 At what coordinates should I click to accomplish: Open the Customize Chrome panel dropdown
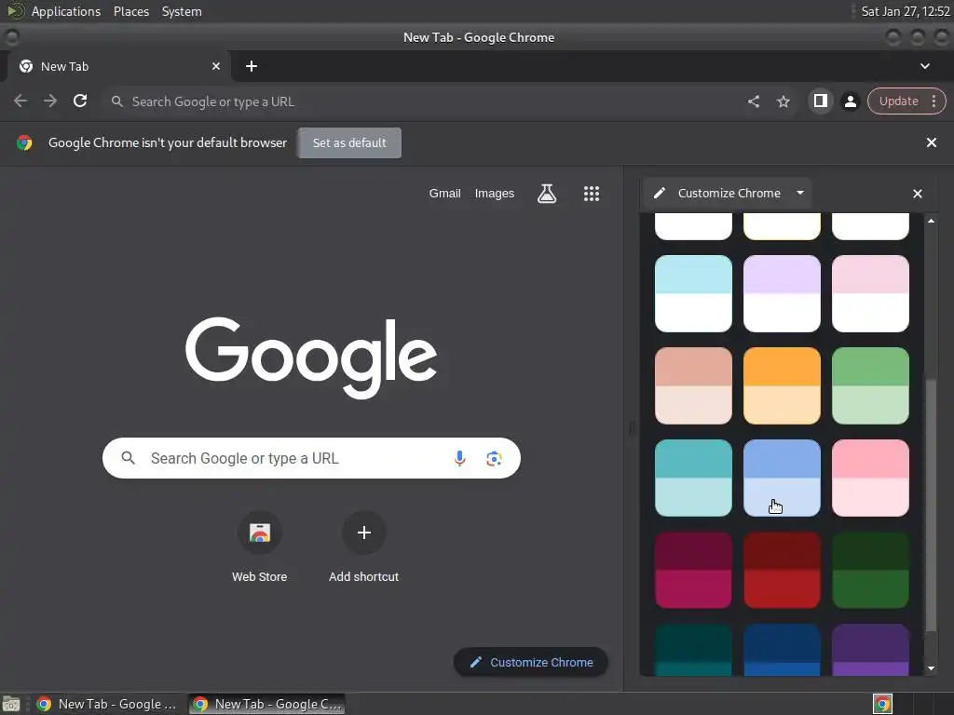(800, 193)
